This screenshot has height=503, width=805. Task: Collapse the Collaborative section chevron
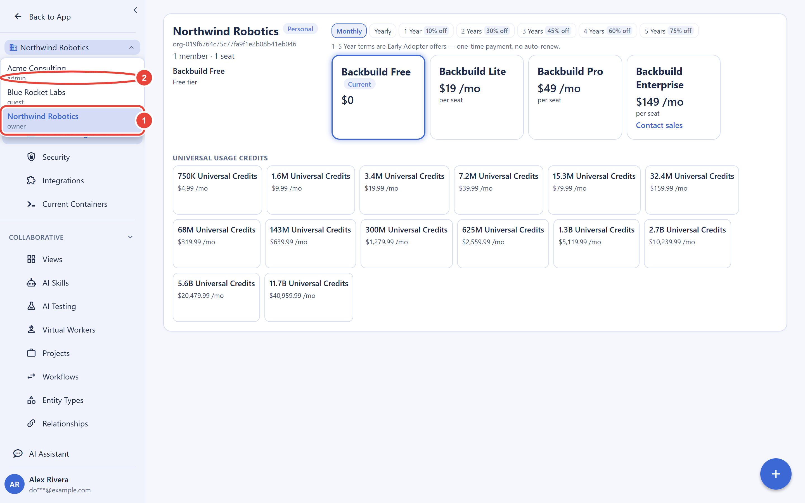130,237
